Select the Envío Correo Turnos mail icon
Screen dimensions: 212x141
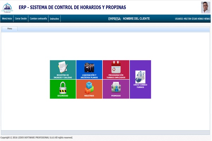(x=140, y=76)
